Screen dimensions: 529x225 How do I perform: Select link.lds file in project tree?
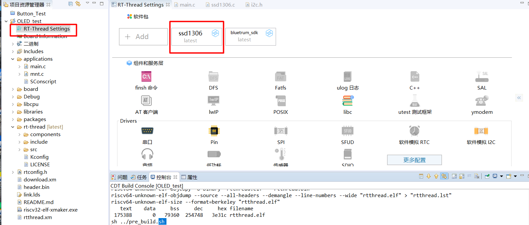32,195
